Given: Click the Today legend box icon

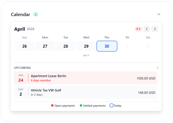Looking at the screenshot, I should coord(111,105).
